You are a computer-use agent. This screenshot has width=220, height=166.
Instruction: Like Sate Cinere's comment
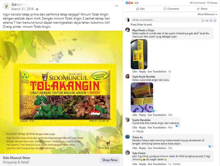pos(135,164)
